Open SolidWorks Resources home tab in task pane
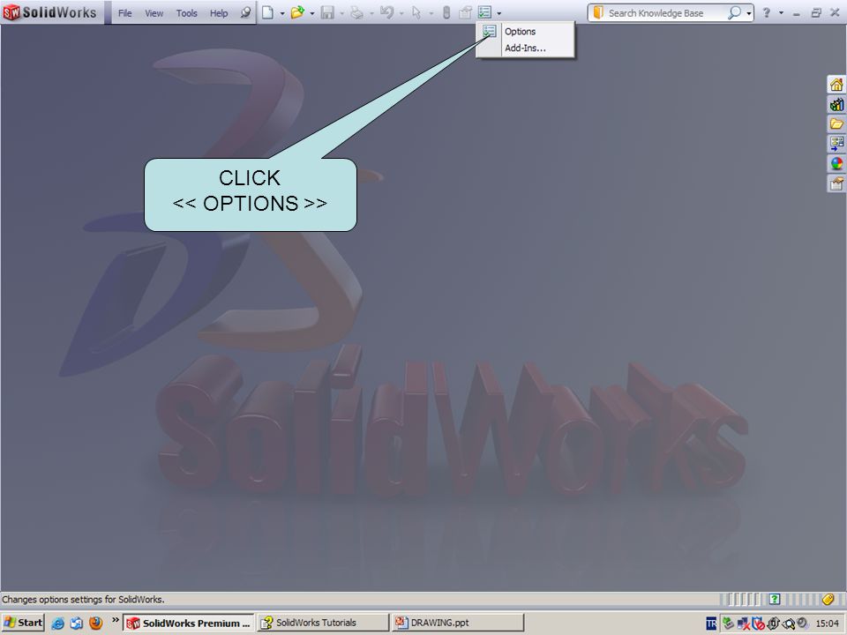The height and width of the screenshot is (635, 847). point(836,85)
